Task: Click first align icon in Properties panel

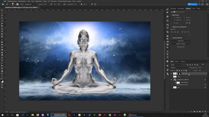Action: point(172,32)
